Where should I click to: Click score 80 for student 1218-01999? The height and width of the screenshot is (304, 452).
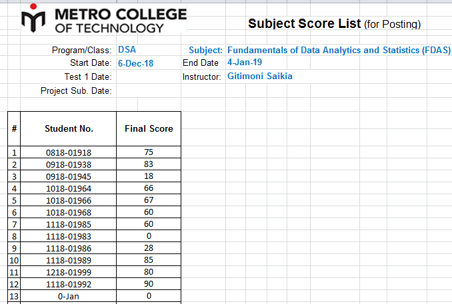click(x=149, y=272)
